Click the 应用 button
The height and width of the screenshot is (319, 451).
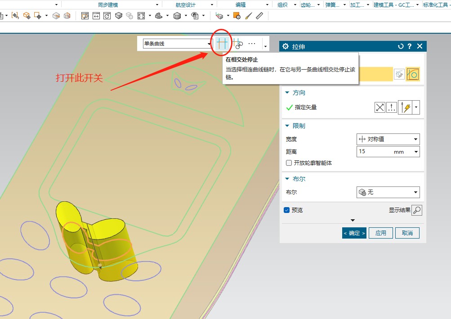click(x=381, y=233)
